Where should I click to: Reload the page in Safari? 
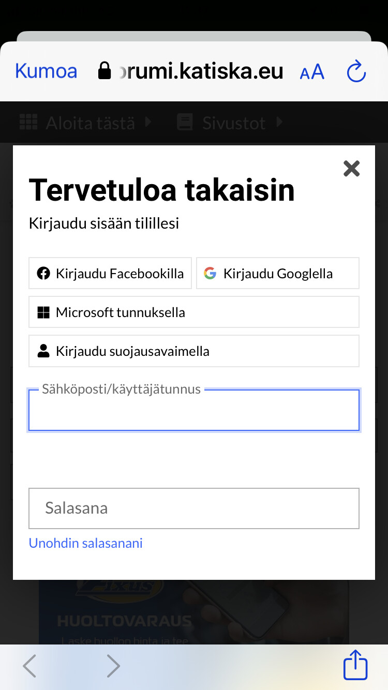click(x=356, y=71)
